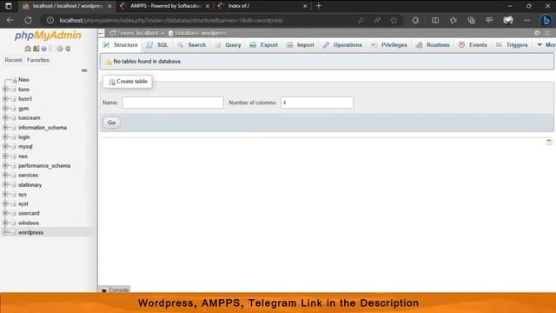This screenshot has height=313, width=556.
Task: Open the Privileges tab
Action: pos(389,45)
